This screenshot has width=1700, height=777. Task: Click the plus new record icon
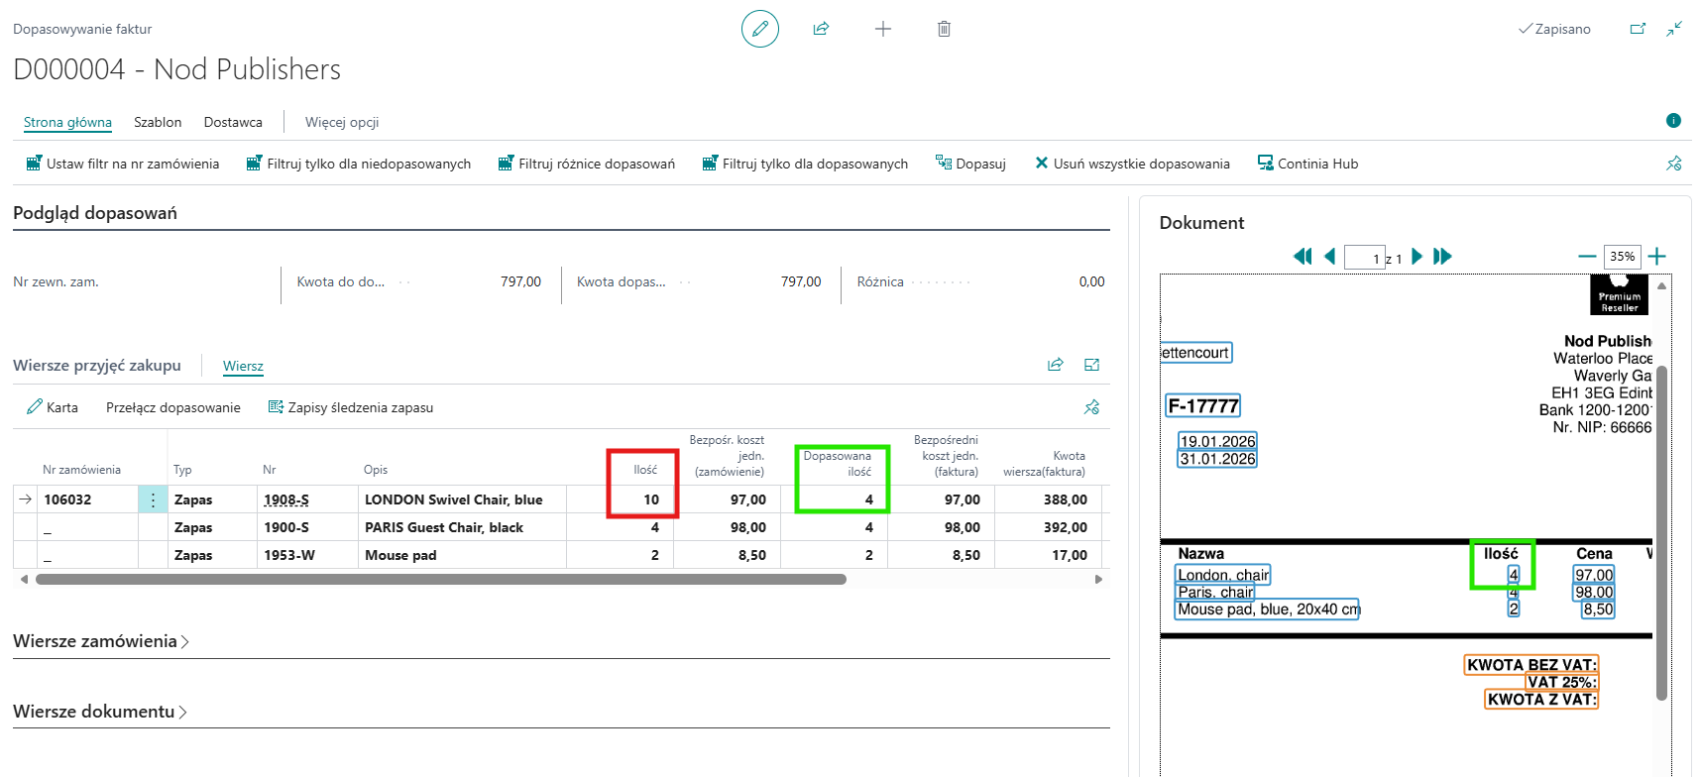(x=883, y=29)
